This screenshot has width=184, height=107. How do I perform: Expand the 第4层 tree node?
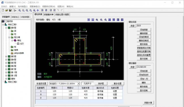coord(6,60)
